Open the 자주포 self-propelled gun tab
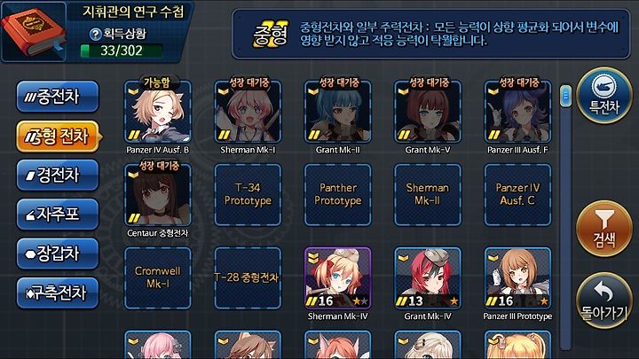The height and width of the screenshot is (359, 639). pos(58,215)
